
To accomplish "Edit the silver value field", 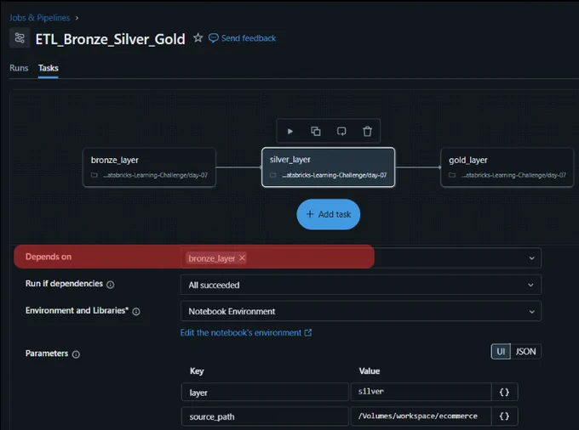I will point(421,392).
